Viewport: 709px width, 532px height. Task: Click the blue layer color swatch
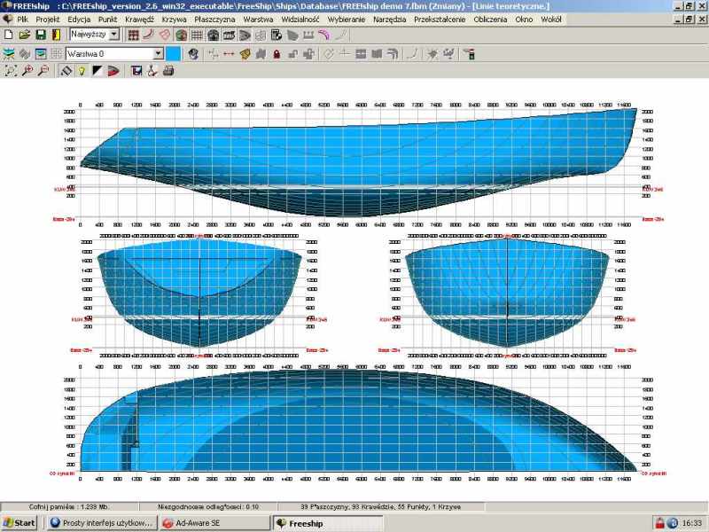pos(173,53)
